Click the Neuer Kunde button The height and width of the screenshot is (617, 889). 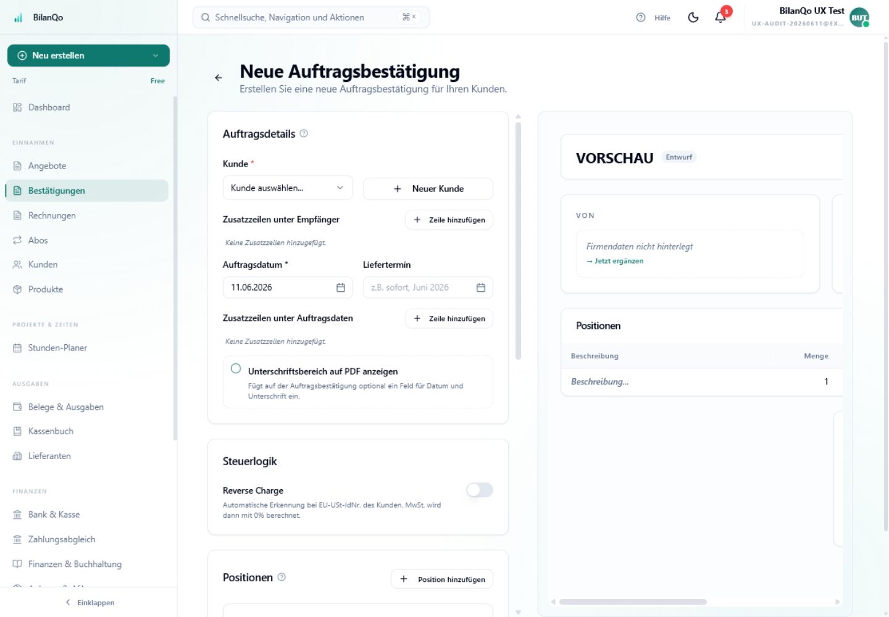[428, 189]
